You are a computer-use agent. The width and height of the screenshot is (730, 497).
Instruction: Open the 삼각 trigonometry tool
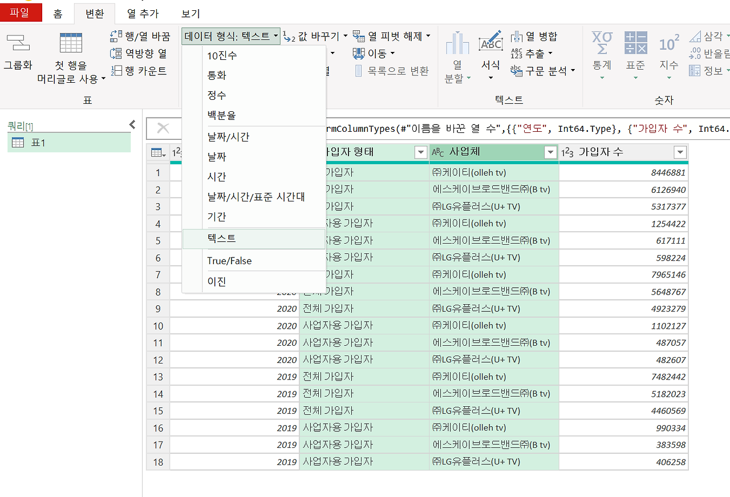click(x=709, y=37)
